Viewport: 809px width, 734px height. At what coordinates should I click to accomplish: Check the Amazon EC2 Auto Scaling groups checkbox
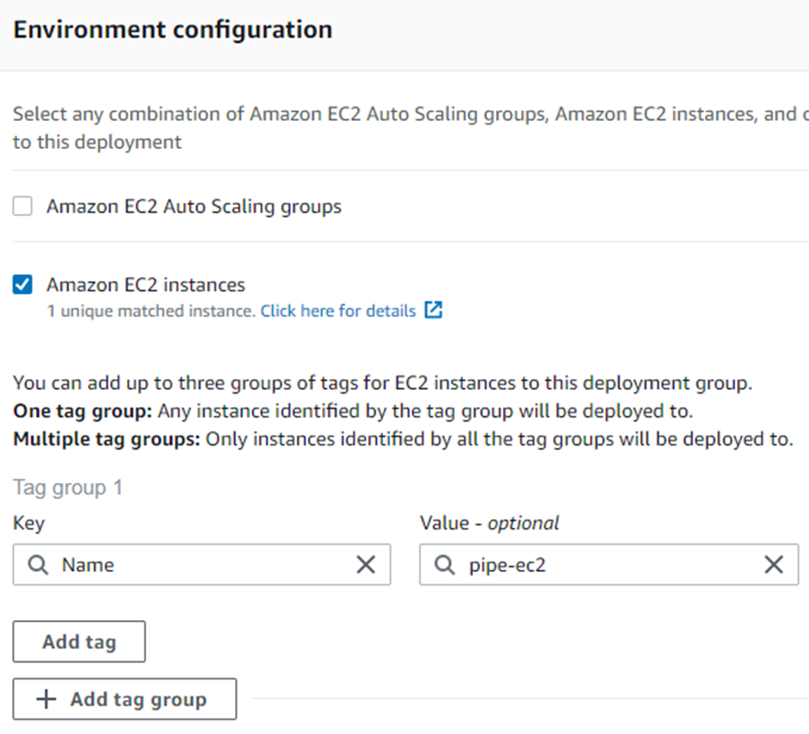point(22,207)
